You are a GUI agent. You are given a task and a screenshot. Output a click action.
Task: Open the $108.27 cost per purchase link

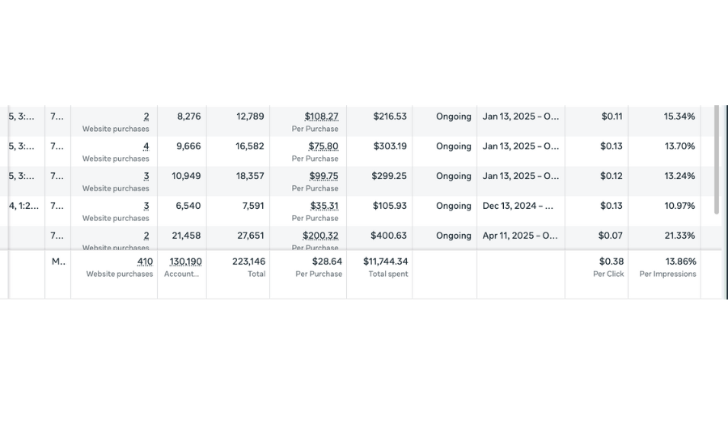(x=321, y=117)
